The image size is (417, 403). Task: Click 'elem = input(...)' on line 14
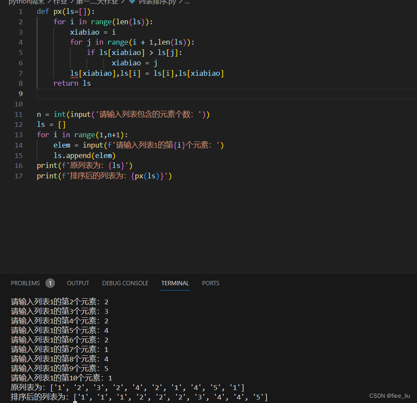click(138, 145)
